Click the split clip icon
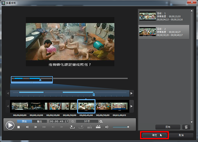 point(90,127)
